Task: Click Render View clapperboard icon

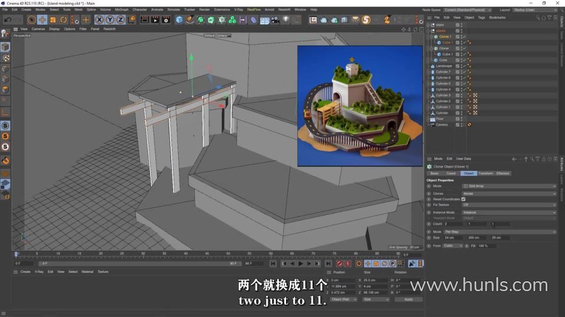Action: (x=145, y=20)
